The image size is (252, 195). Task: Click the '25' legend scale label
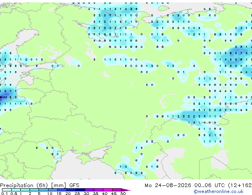point(77,193)
